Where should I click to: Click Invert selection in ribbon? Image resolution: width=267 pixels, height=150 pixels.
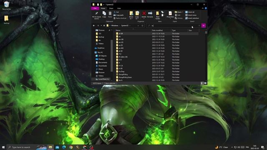tap(192, 18)
